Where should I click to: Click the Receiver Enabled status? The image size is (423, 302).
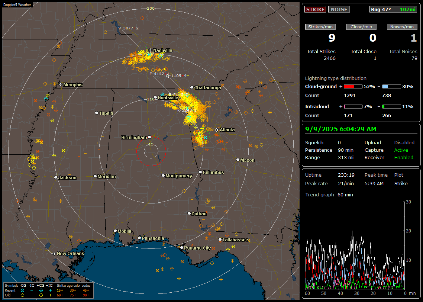pyautogui.click(x=404, y=158)
